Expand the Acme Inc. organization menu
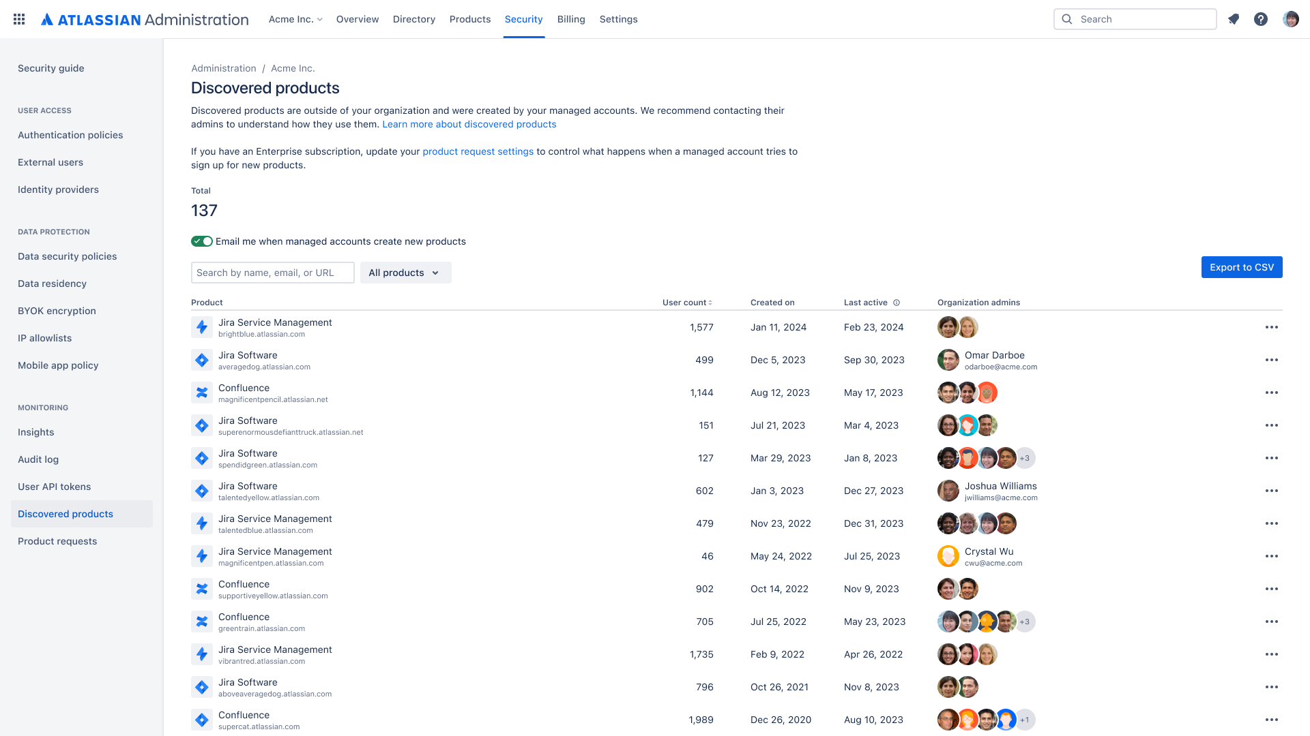This screenshot has width=1310, height=736. tap(296, 19)
